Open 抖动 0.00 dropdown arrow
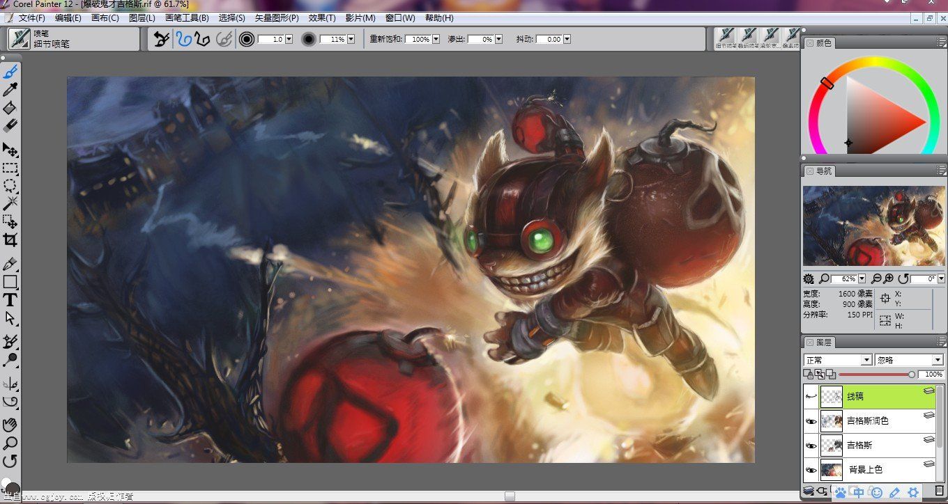Viewport: 948px width, 504px height. point(567,40)
